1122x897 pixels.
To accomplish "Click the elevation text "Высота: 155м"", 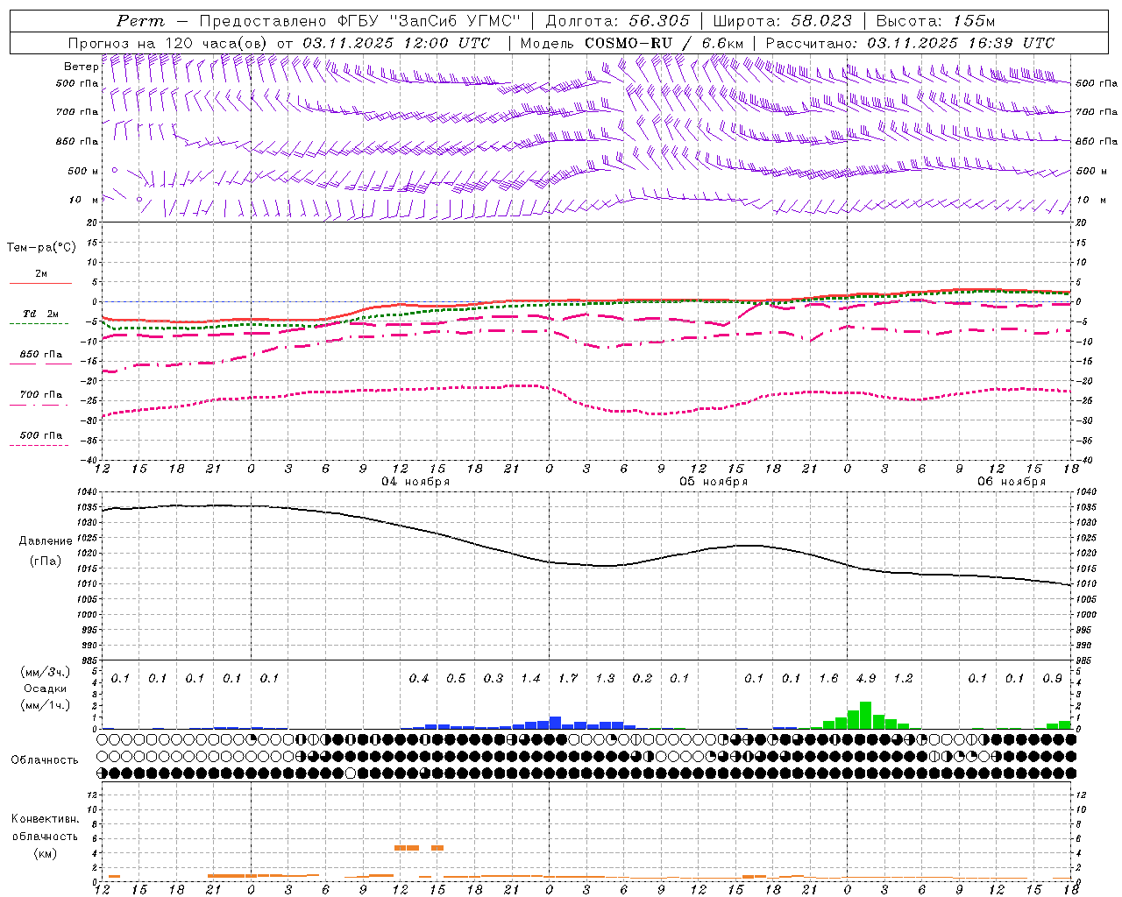I will (x=935, y=21).
